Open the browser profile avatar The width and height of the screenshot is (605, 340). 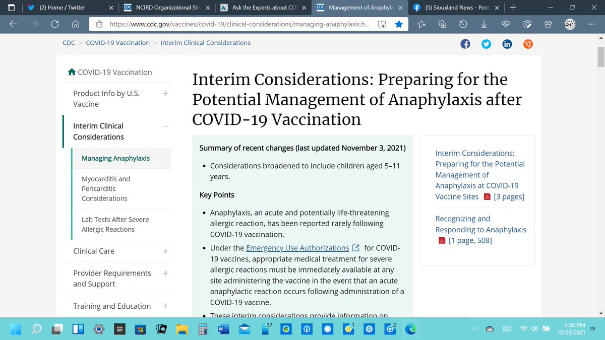click(569, 24)
